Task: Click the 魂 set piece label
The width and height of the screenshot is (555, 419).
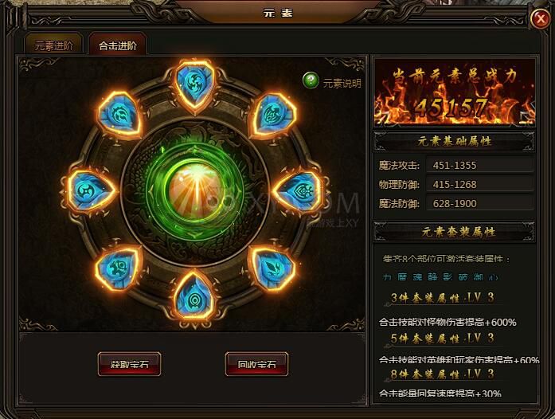Action: pyautogui.click(x=417, y=277)
